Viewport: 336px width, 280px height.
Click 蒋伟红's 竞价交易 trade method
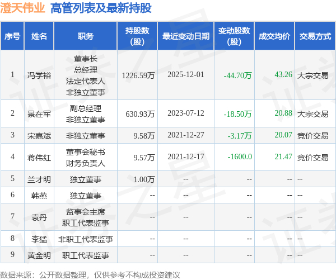point(312,158)
